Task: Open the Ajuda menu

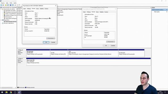Action: tap(15, 3)
